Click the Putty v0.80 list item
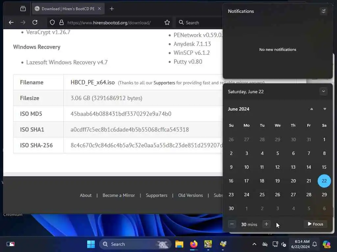 pyautogui.click(x=188, y=62)
